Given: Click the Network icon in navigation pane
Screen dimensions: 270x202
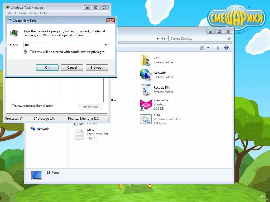Looking at the screenshot, I should pyautogui.click(x=33, y=129).
